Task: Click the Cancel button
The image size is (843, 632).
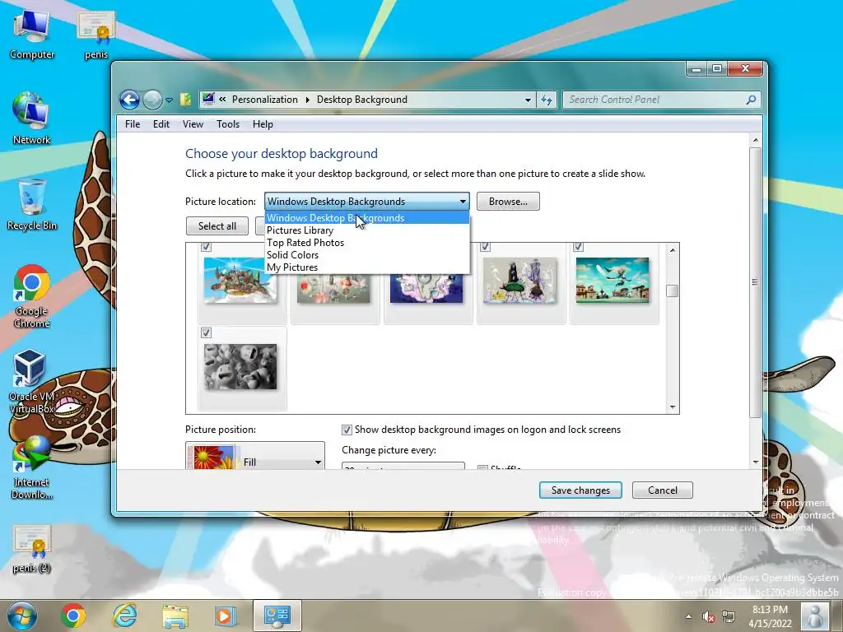Action: [663, 490]
